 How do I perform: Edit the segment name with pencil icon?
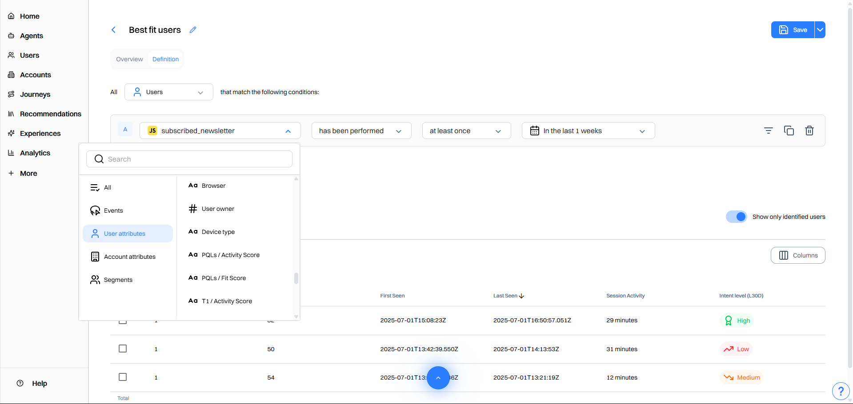193,30
